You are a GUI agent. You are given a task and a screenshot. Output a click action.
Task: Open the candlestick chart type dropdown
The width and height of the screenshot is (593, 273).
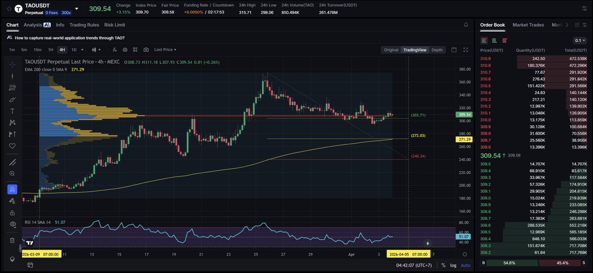[x=97, y=49]
